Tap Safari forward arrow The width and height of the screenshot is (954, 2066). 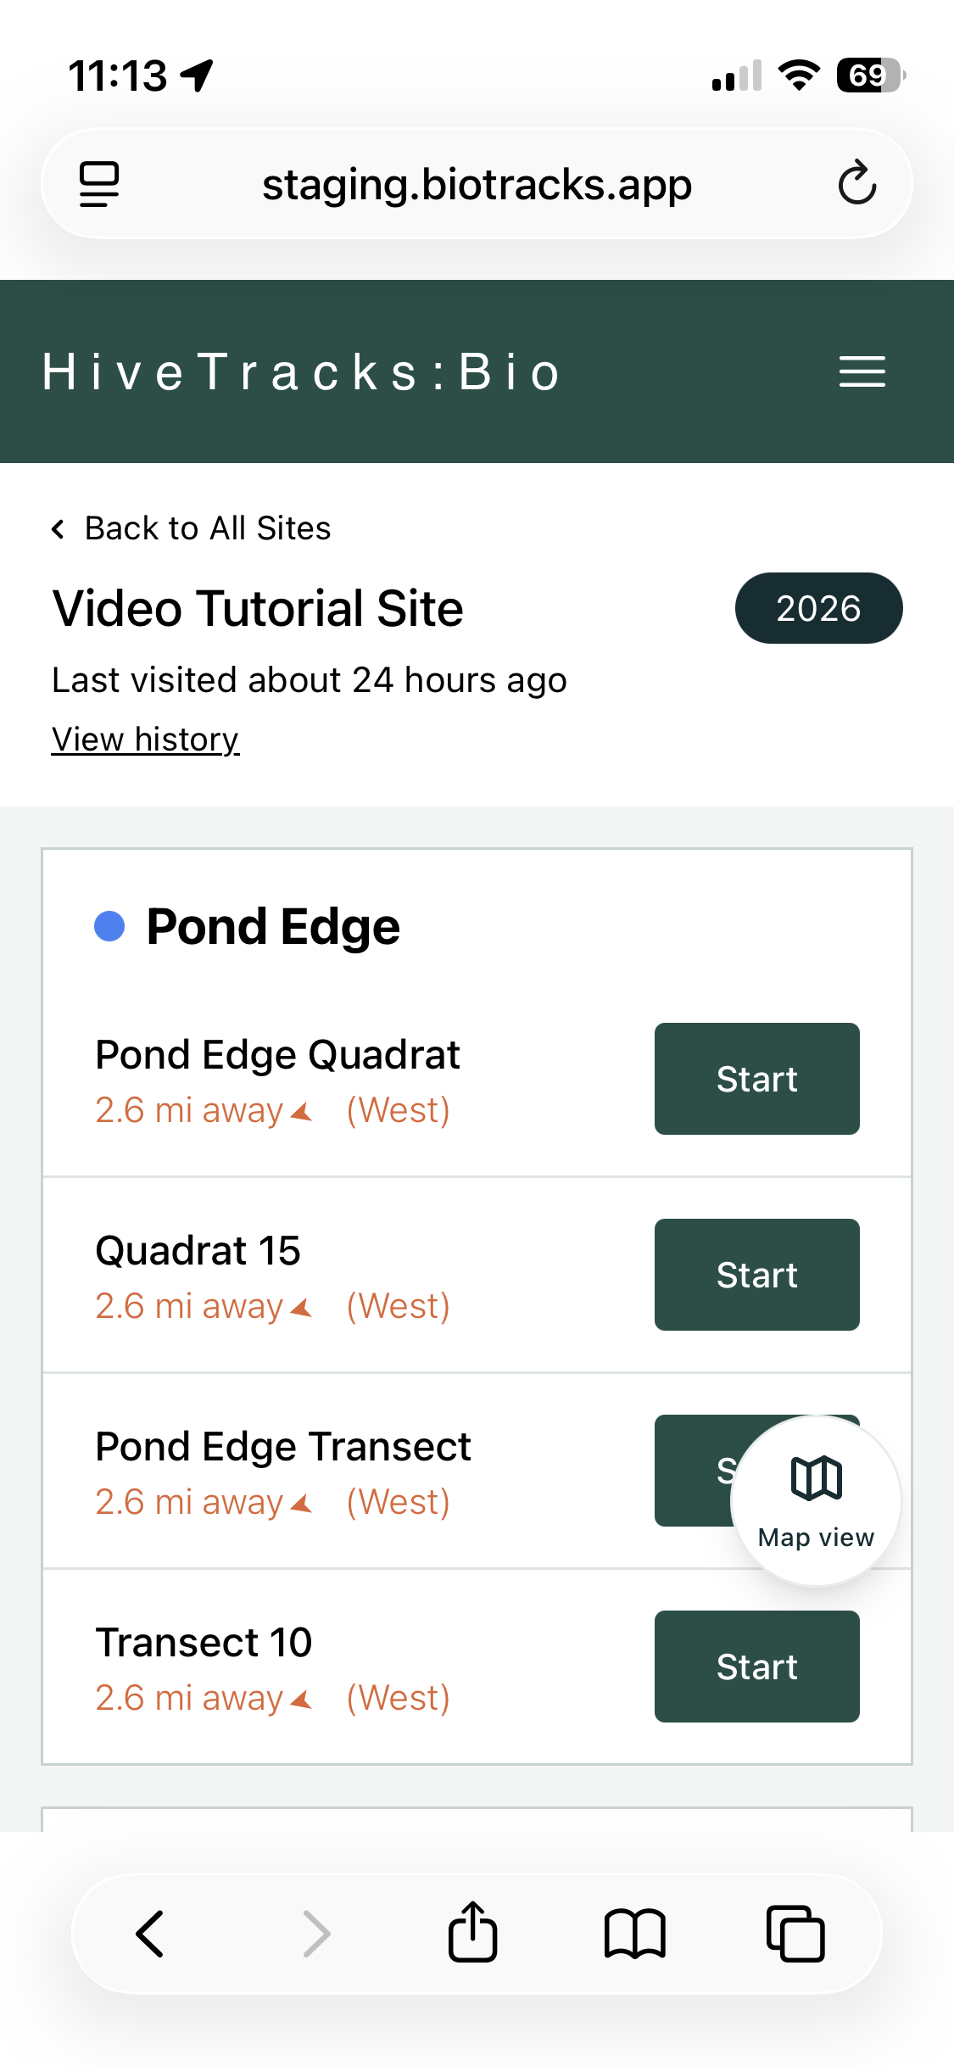pyautogui.click(x=315, y=1933)
